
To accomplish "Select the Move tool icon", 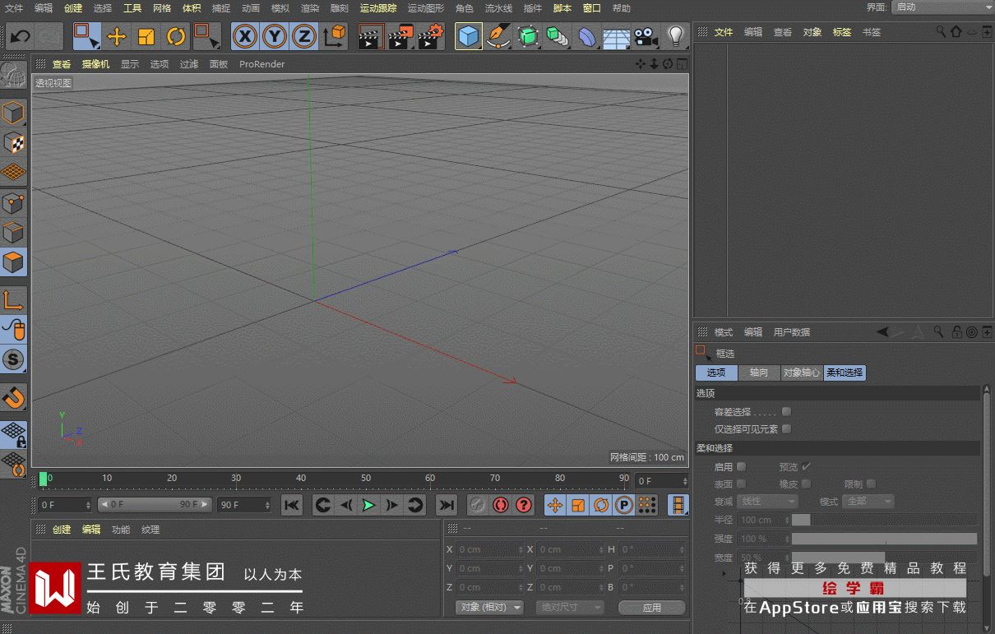I will pyautogui.click(x=117, y=36).
